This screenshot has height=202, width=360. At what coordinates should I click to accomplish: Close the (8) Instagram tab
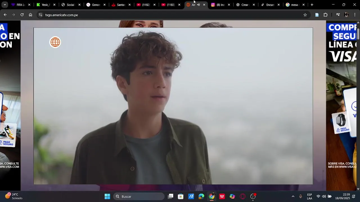click(229, 5)
